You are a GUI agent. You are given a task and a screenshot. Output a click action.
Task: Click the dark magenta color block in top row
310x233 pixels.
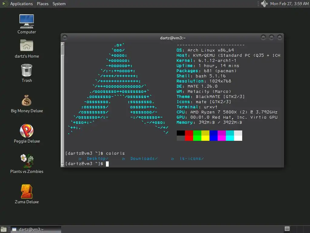coord(222,133)
